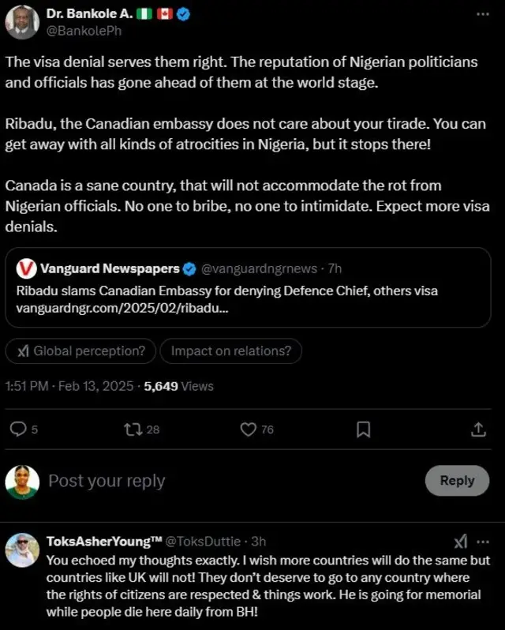Viewport: 505px width, 630px height.
Task: Share the post via the upload icon
Action: (478, 429)
